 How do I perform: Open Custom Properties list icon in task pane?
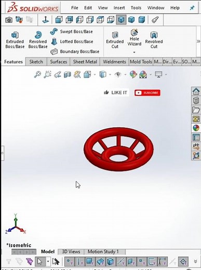[x=196, y=138]
